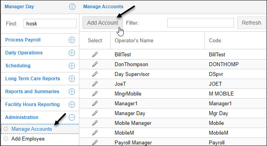Collapse Administration with minus icon
The width and height of the screenshot is (267, 146).
tap(72, 117)
